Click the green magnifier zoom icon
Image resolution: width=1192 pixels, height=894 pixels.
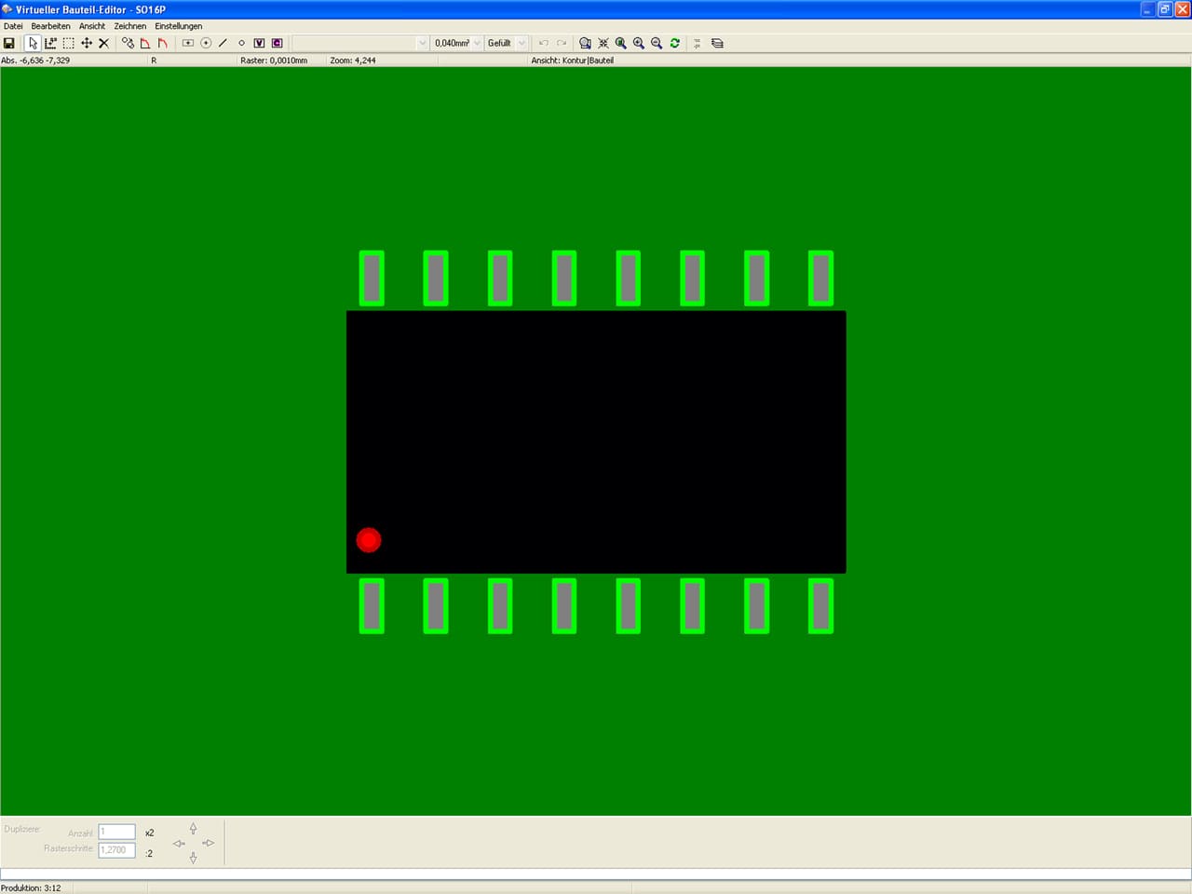(x=621, y=43)
